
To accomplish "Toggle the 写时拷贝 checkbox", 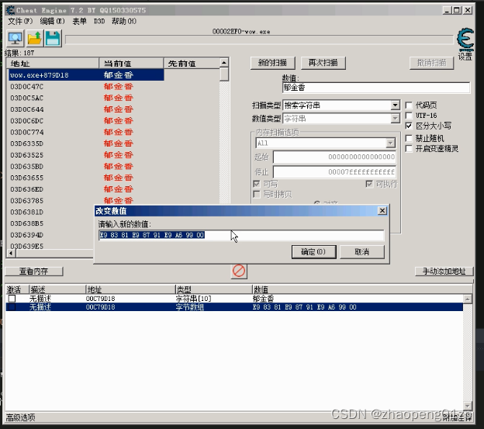I will (x=257, y=194).
